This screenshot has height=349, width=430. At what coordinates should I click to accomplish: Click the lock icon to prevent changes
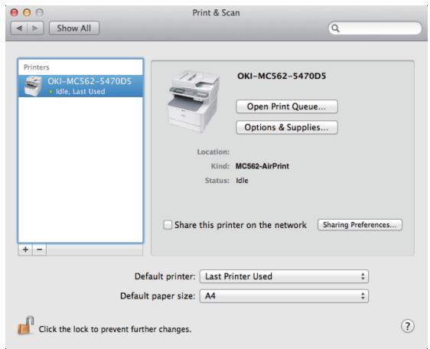click(x=25, y=326)
